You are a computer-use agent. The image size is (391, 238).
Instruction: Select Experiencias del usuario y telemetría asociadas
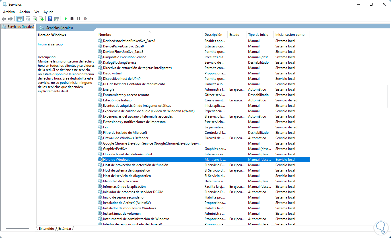(203, 116)
